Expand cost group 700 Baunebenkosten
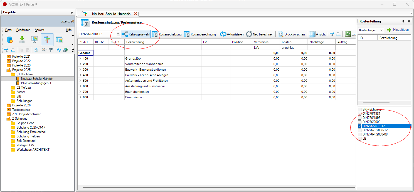Image resolution: width=414 pixels, height=192 pixels. (80, 92)
